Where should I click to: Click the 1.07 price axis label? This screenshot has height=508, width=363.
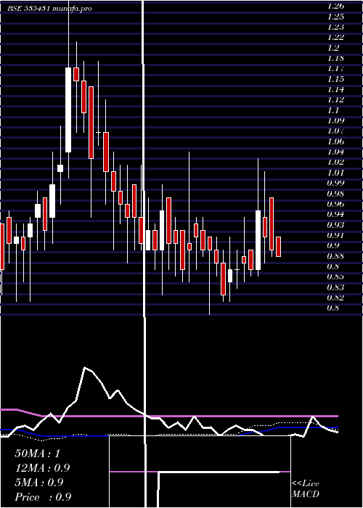tap(335, 131)
